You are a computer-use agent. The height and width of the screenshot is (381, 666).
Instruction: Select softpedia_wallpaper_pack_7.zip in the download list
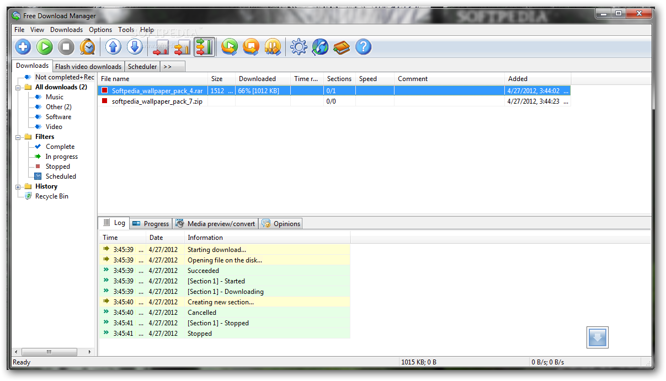[x=157, y=101]
